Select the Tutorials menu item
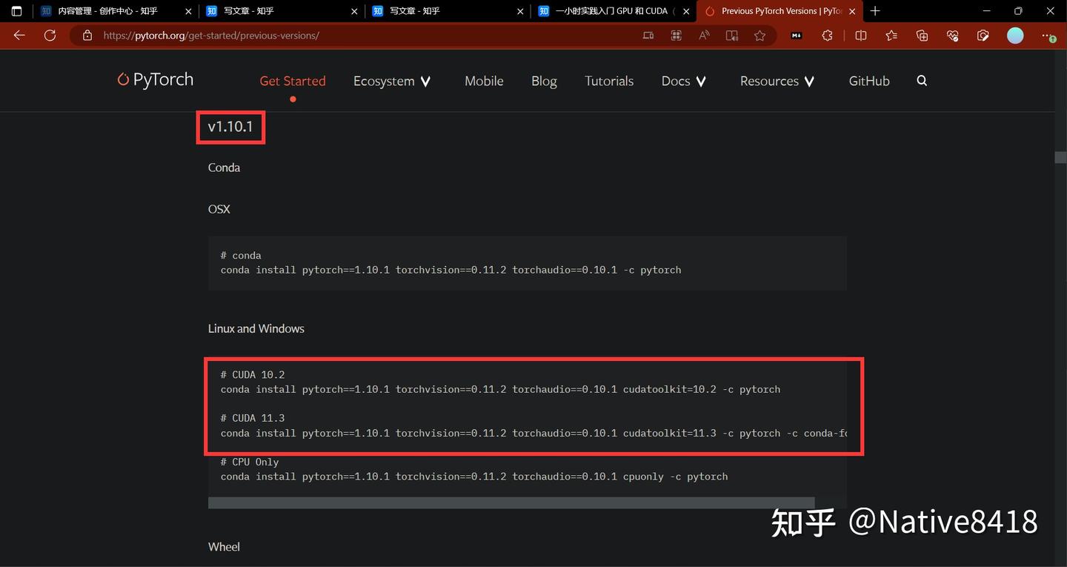 tap(608, 81)
